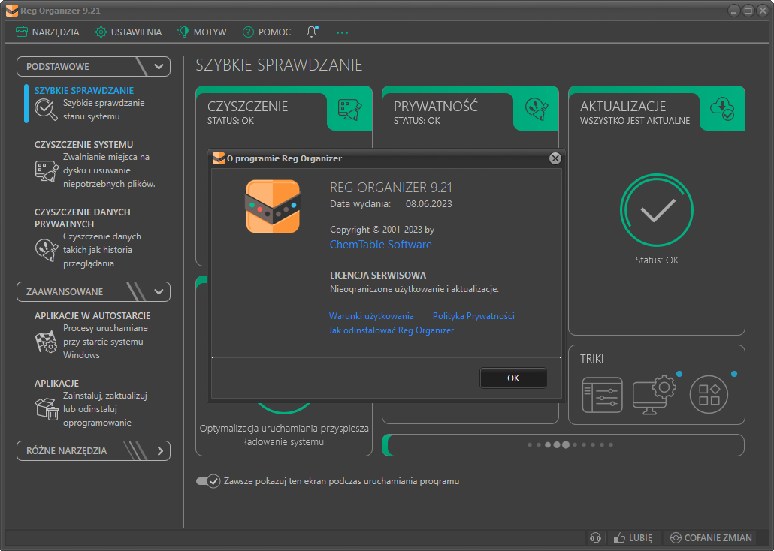Open Jak odinstalować Reg Organizer link
Screen dimensions: 774x551
pyautogui.click(x=392, y=330)
